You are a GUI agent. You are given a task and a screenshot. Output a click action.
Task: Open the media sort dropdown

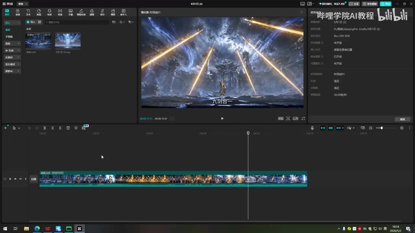coord(122,22)
